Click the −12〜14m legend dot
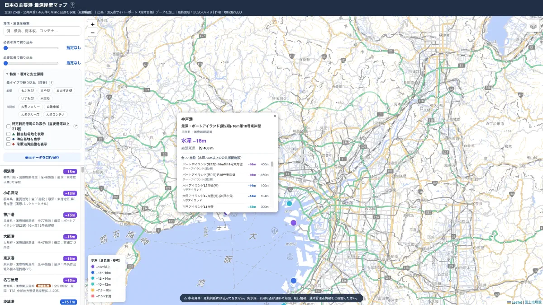Screen dimensions: 543x305 93,278
